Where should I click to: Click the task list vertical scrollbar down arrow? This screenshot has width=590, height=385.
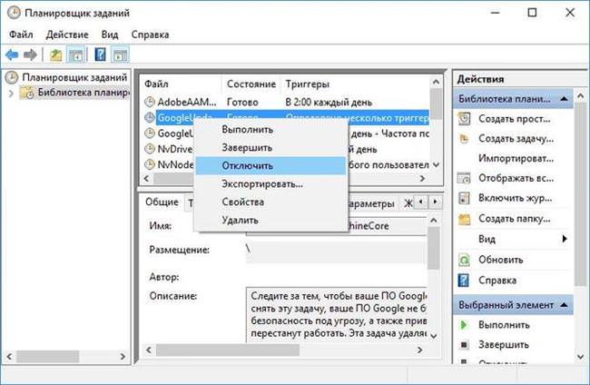pos(436,165)
